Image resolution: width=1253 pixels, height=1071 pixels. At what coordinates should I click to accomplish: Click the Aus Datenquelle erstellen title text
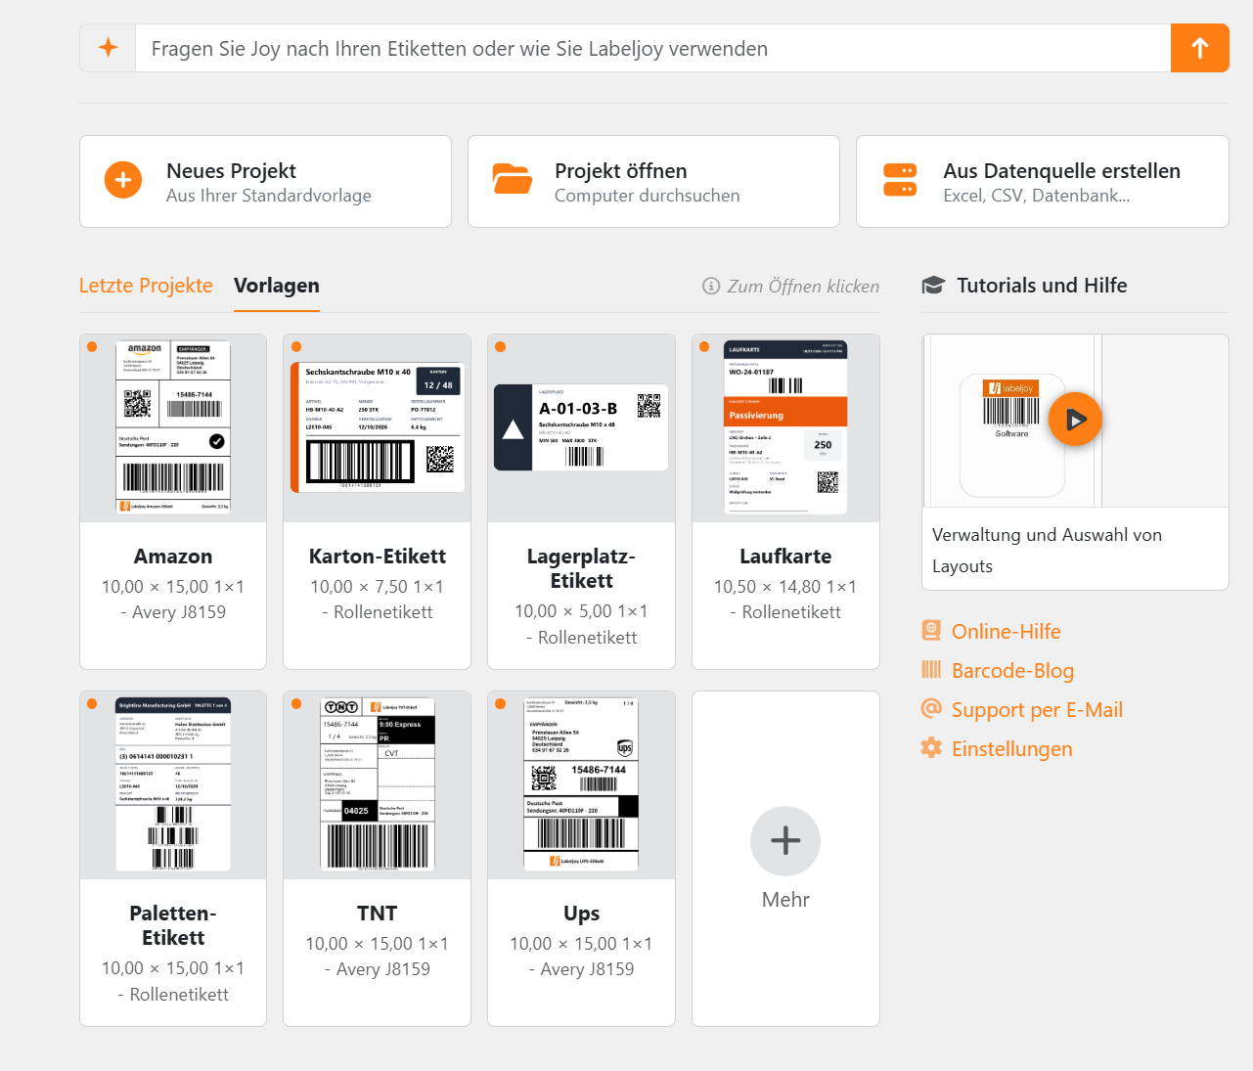(x=1061, y=170)
